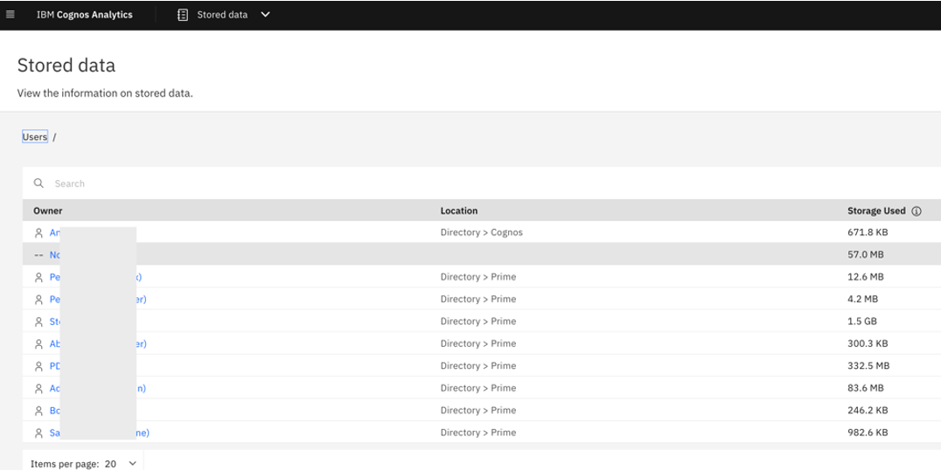Focus the Search input field
Image resolution: width=941 pixels, height=471 pixels.
point(350,184)
